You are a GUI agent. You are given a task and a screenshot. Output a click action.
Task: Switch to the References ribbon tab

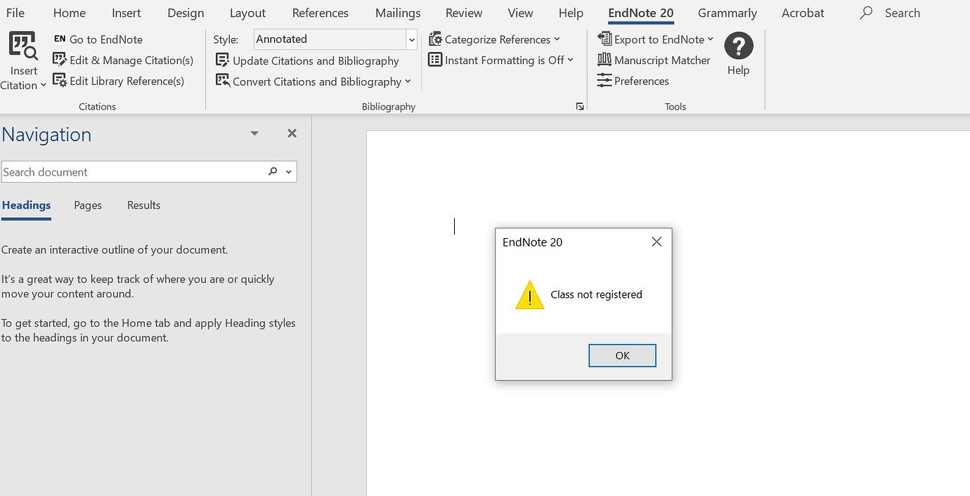tap(320, 13)
